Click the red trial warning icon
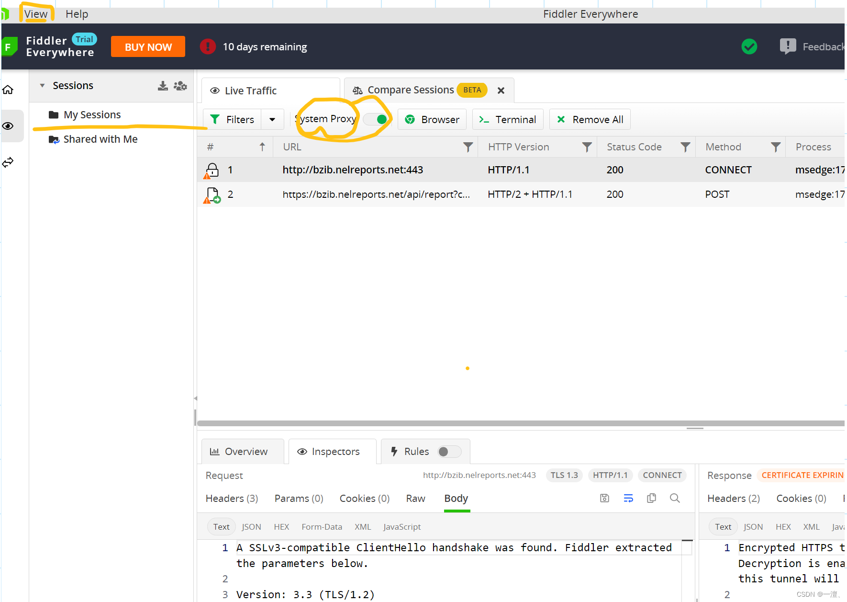847x602 pixels. click(208, 47)
